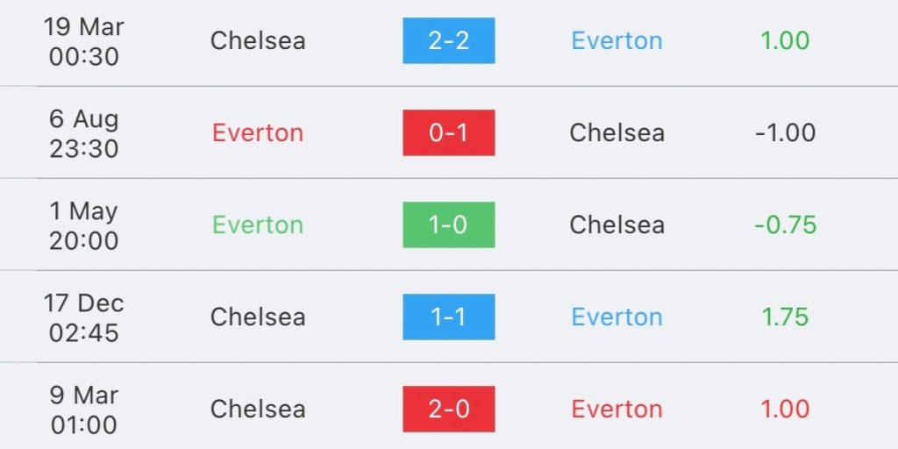This screenshot has width=898, height=449.
Task: Open the blue 1-1 score box
Action: (x=448, y=317)
